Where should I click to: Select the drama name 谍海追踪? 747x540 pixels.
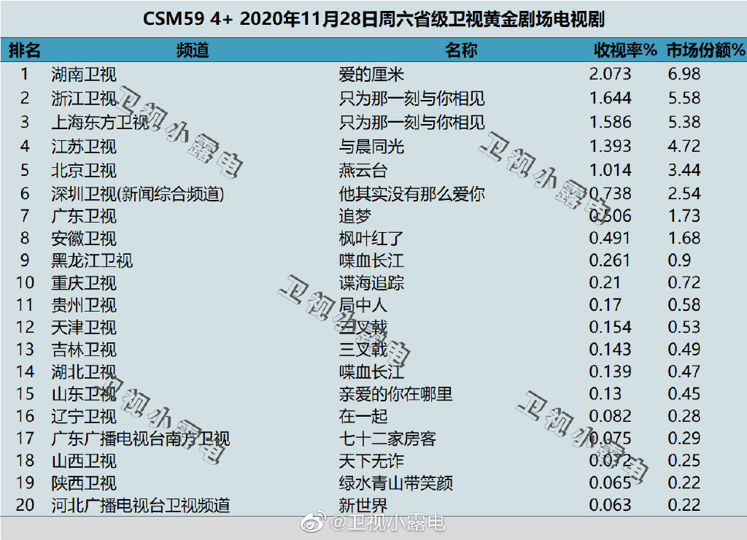pos(371,282)
